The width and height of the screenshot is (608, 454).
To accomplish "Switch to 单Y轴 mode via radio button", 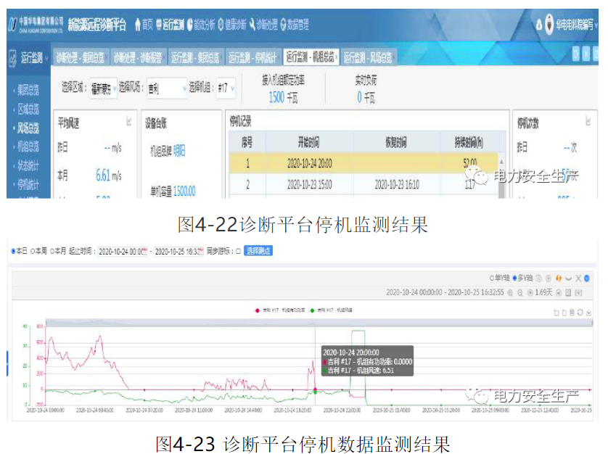I will pos(491,278).
